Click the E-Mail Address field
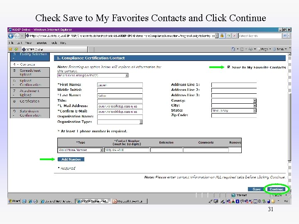Viewport: 299px width, 224px height. tap(120, 106)
